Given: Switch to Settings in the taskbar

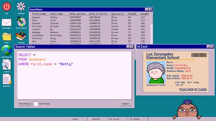Looking at the screenshot, I should [138, 119].
